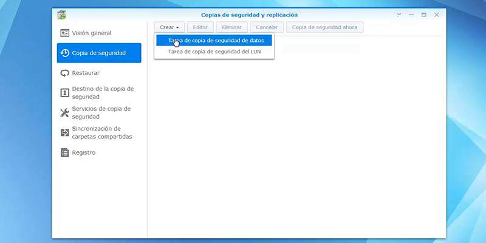
Task: Click the Eliminar button
Action: coord(231,27)
